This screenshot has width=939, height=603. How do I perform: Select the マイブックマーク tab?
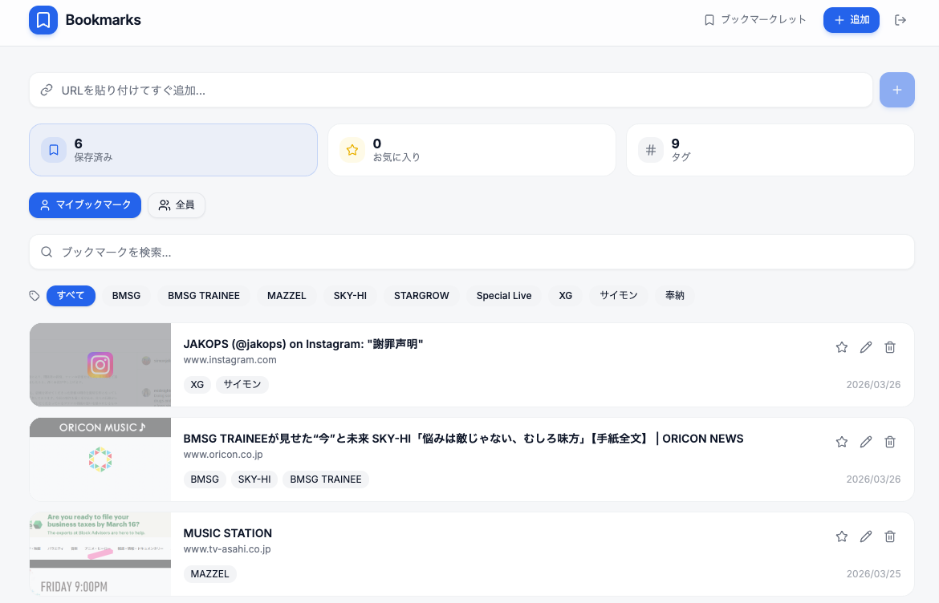[x=85, y=205]
